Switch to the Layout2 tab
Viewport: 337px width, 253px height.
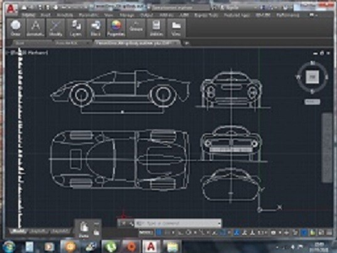click(x=60, y=231)
